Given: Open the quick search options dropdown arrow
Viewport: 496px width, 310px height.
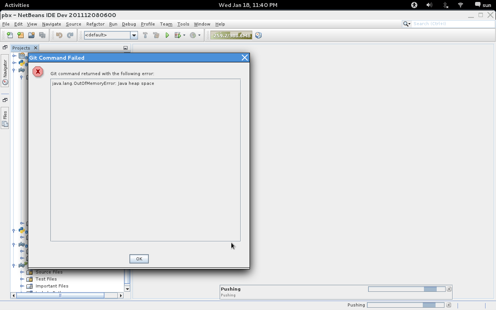Looking at the screenshot, I should [x=409, y=24].
